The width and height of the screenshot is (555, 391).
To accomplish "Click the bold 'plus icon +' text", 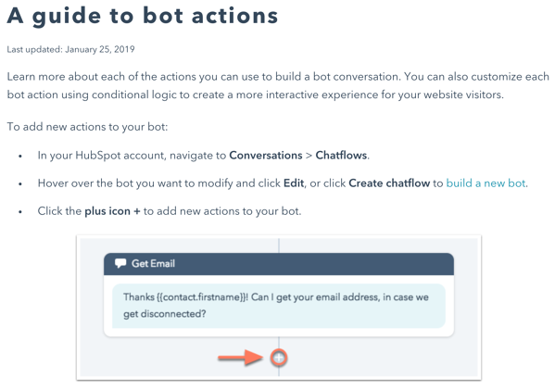I will [112, 211].
